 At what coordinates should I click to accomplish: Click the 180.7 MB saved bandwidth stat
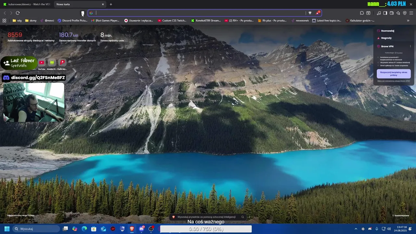[x=77, y=37]
